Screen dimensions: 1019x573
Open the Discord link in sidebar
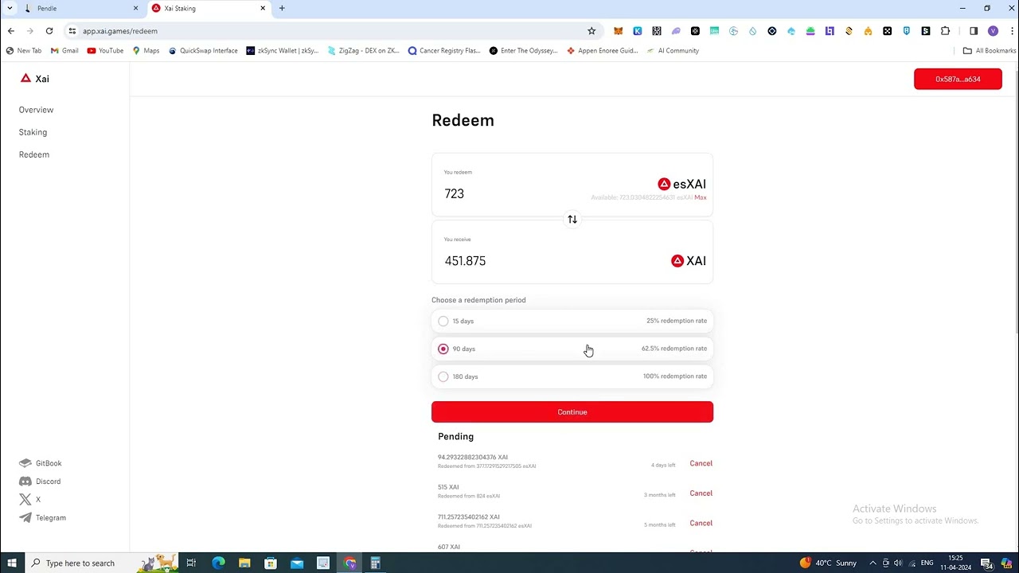point(40,481)
